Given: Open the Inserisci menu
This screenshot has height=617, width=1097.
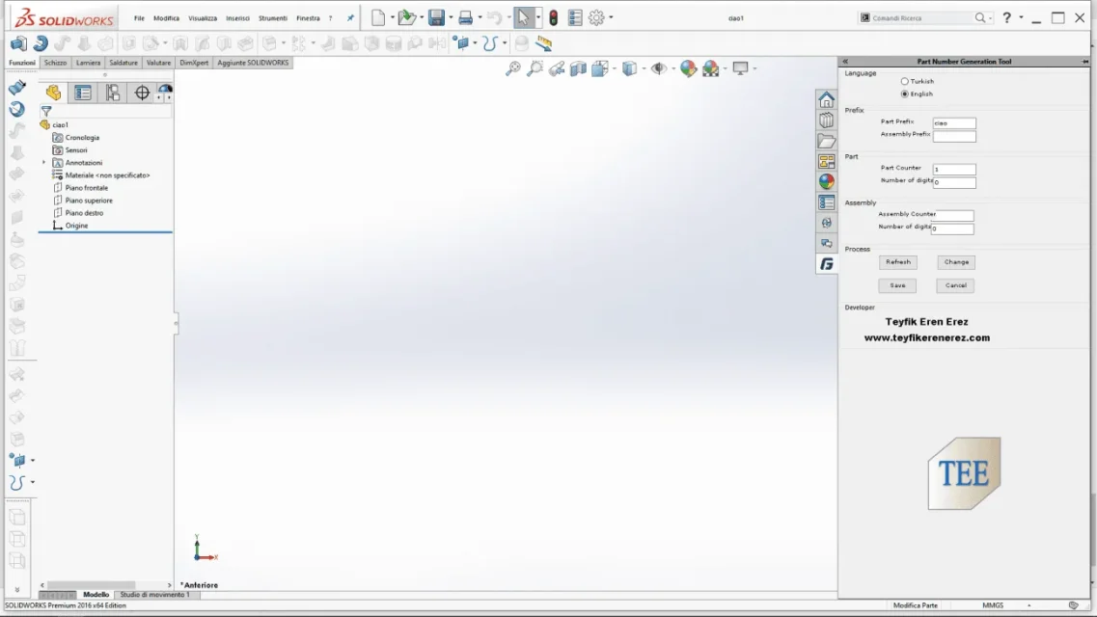Looking at the screenshot, I should (238, 18).
